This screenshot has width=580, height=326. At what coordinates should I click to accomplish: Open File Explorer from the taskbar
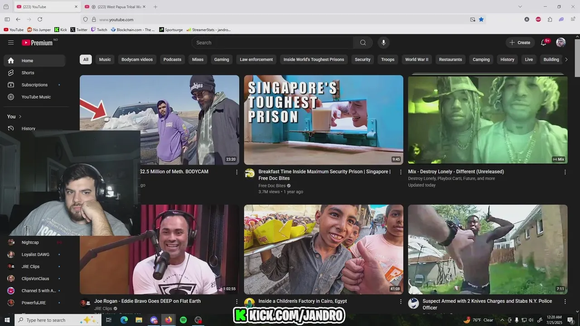pos(139,320)
